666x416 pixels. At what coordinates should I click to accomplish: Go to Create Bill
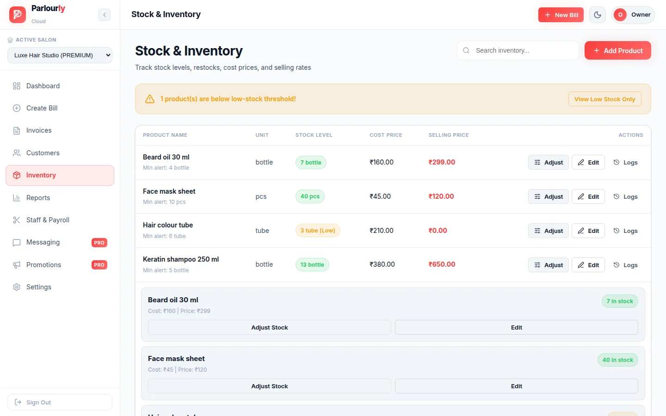tap(60, 108)
